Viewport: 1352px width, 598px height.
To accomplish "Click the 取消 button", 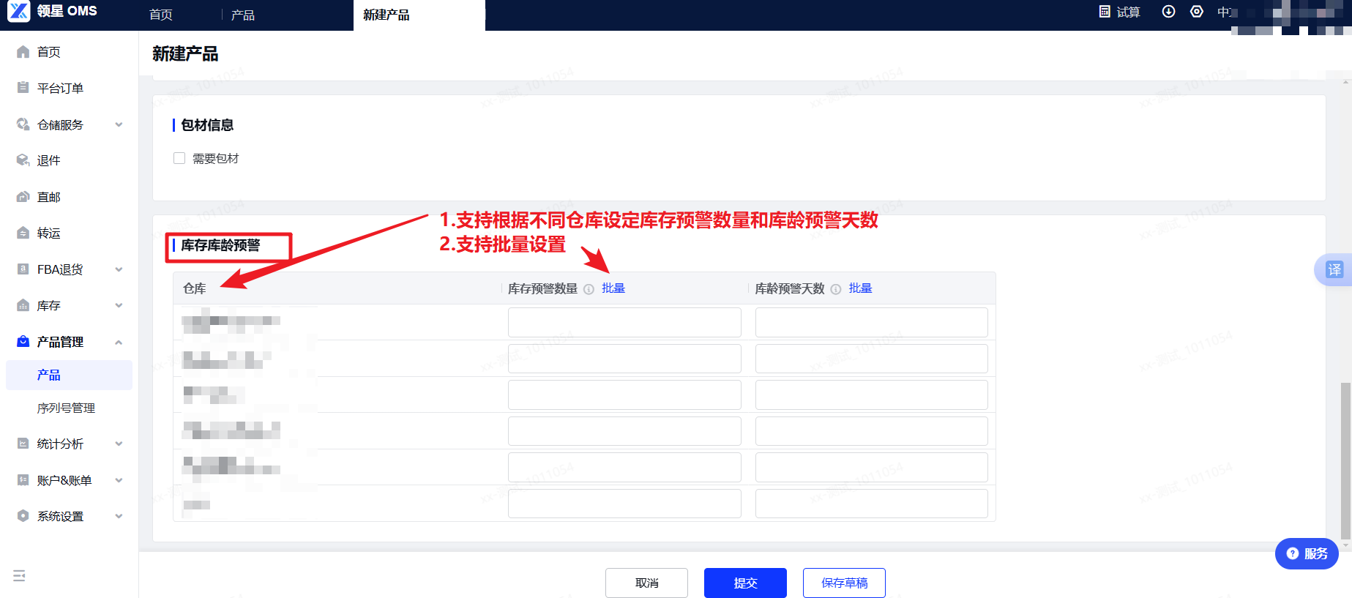I will click(x=646, y=583).
